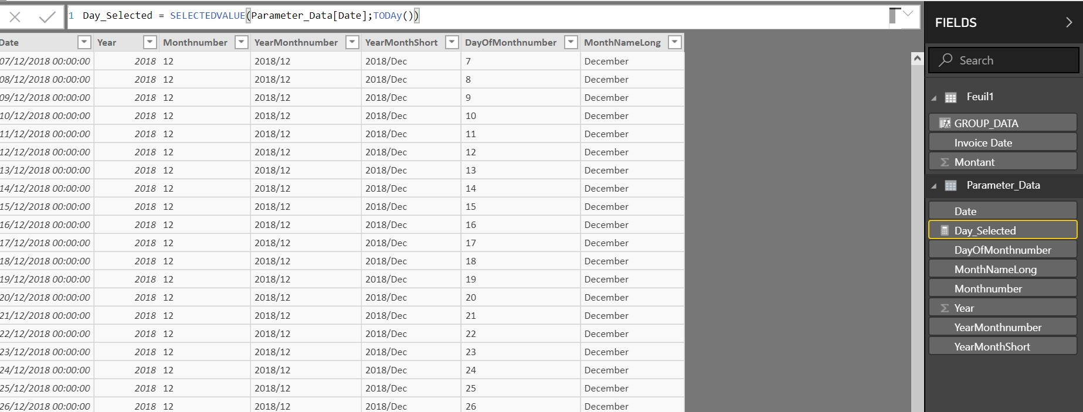Click the Search fields box
The image size is (1083, 412).
pos(1003,60)
